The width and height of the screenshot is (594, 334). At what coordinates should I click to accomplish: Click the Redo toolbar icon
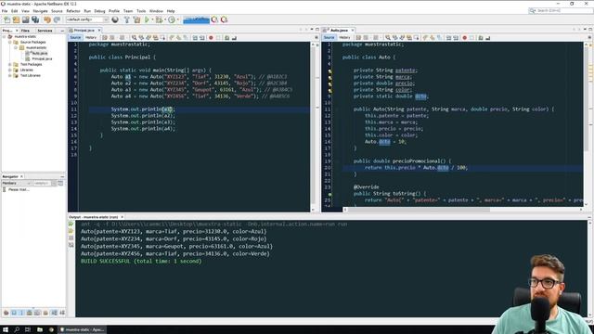pos(57,19)
